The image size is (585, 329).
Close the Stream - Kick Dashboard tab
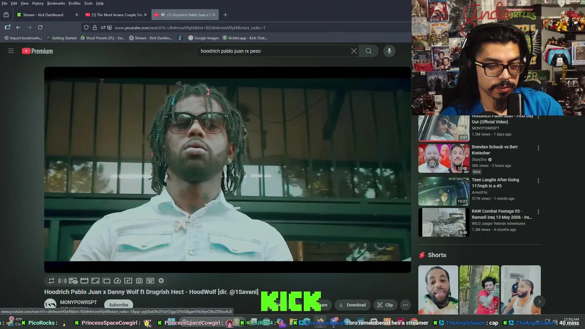click(x=77, y=15)
